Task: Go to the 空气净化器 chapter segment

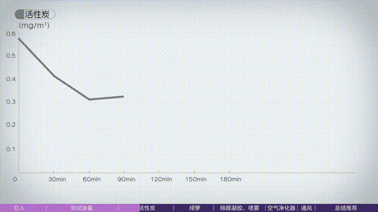Action: [x=281, y=208]
